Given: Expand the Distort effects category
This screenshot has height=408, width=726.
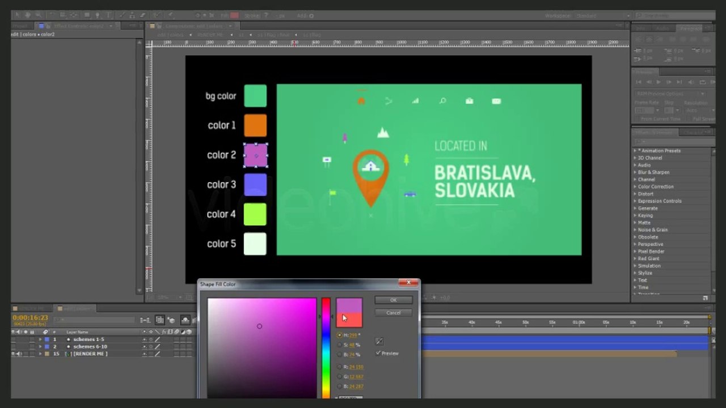Looking at the screenshot, I should [635, 194].
